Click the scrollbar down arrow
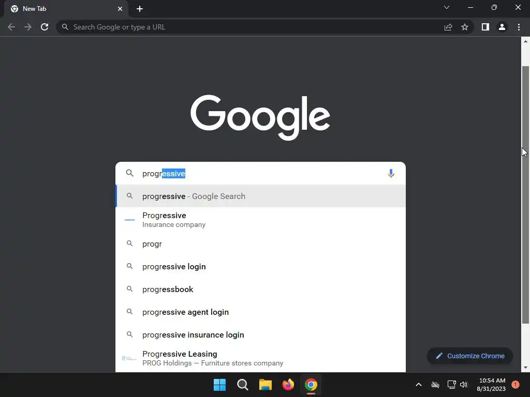The height and width of the screenshot is (397, 530). pyautogui.click(x=525, y=368)
